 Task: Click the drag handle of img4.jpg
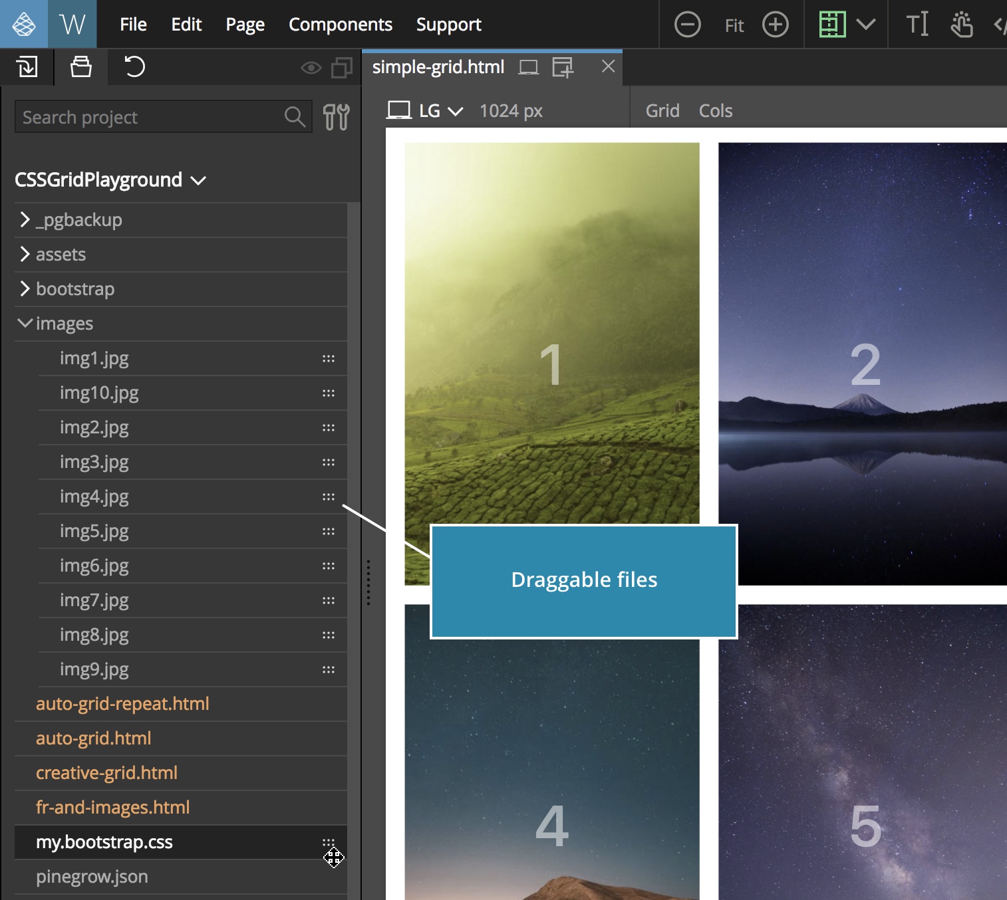(x=329, y=497)
